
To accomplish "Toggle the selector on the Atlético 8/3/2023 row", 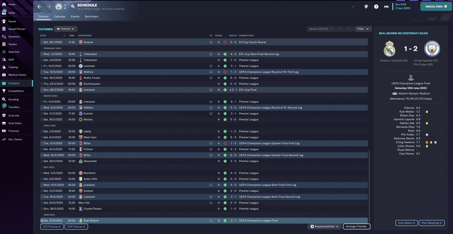I will click(42, 107).
